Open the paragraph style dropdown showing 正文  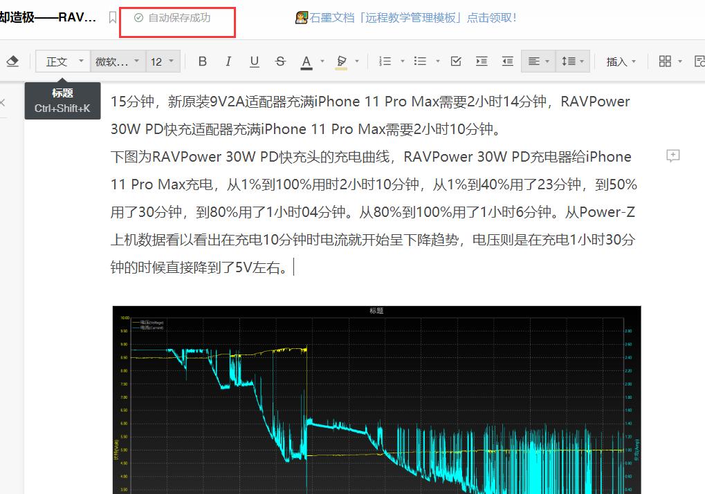tap(63, 61)
